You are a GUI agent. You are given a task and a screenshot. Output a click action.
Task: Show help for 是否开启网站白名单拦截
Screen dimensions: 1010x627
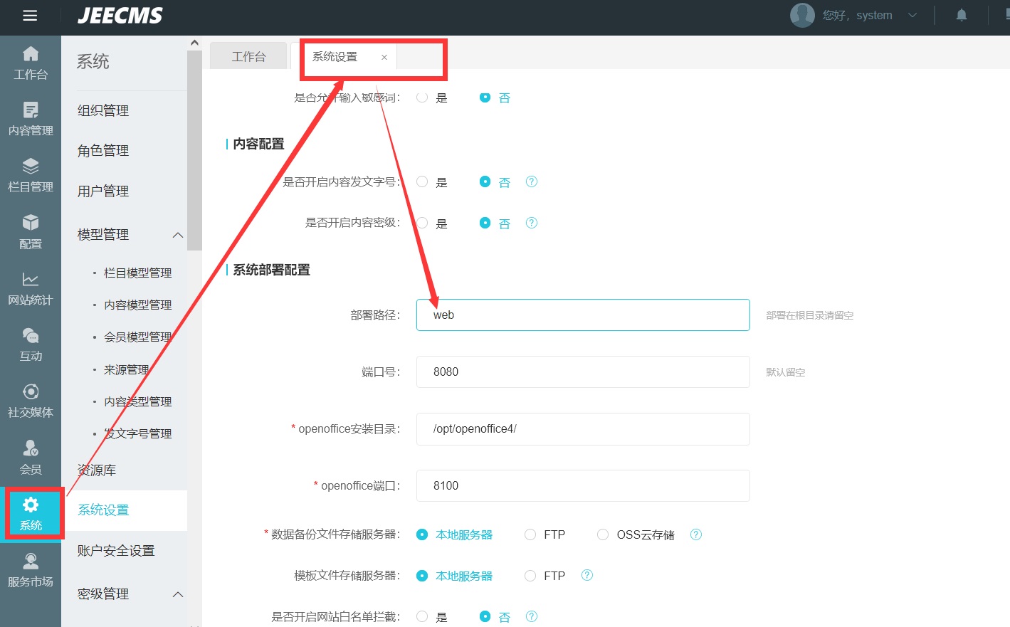tap(532, 616)
